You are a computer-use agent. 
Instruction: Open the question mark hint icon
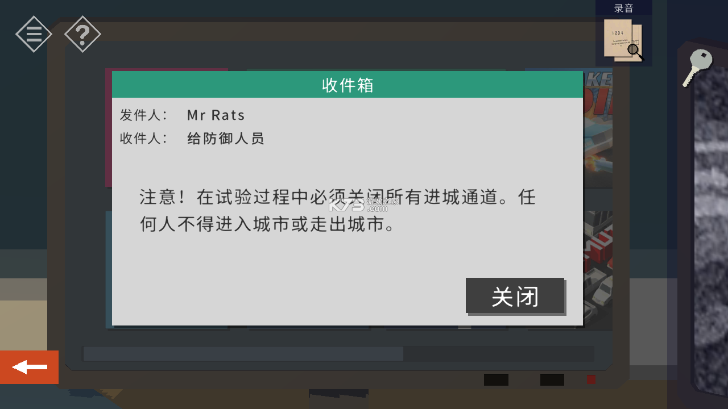(x=82, y=34)
